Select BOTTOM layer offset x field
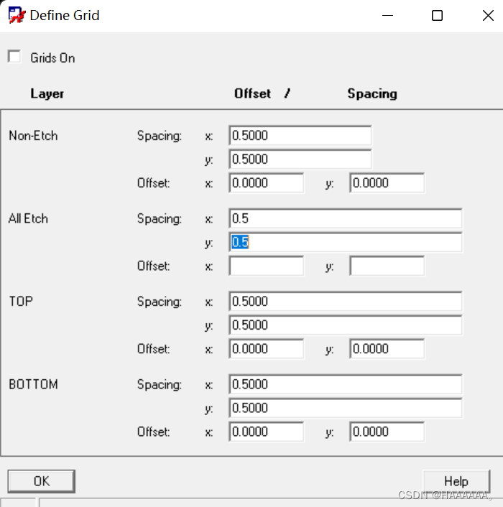This screenshot has width=503, height=507. (266, 432)
